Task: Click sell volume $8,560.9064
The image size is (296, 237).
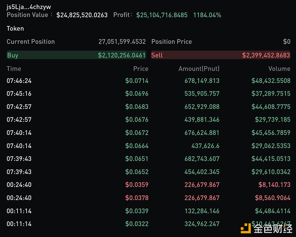Action: [272, 198]
